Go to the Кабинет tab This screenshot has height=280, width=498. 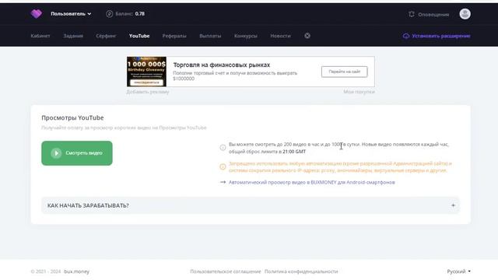click(40, 37)
